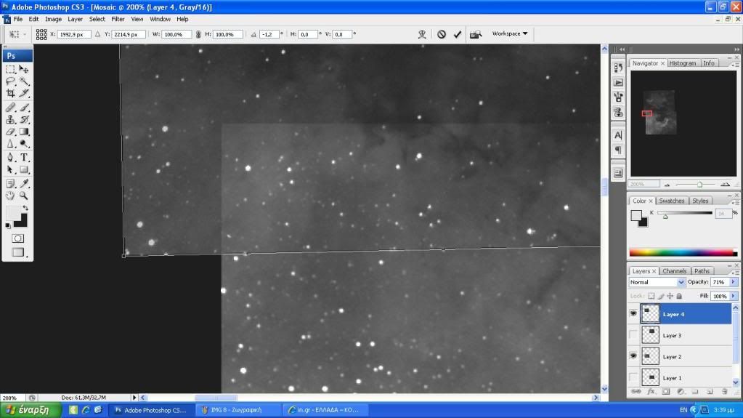Open the Filter menu
The image size is (743, 418).
point(118,19)
